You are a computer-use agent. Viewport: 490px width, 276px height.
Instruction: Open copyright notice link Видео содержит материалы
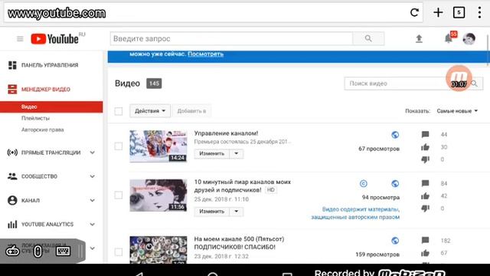tap(355, 213)
